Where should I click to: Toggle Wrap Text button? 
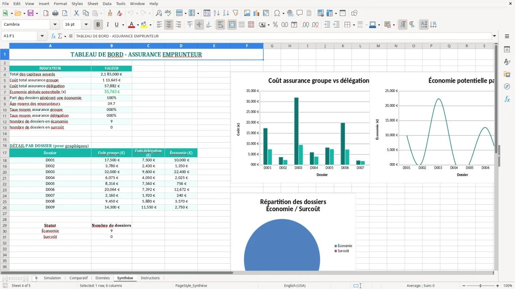221,25
